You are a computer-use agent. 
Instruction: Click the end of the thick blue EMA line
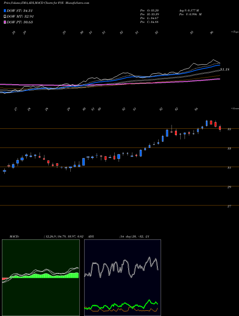point(219,65)
